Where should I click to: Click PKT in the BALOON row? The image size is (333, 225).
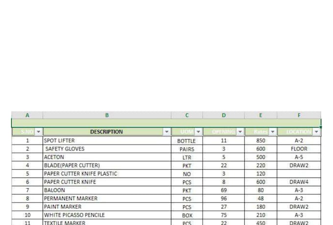coord(187,190)
